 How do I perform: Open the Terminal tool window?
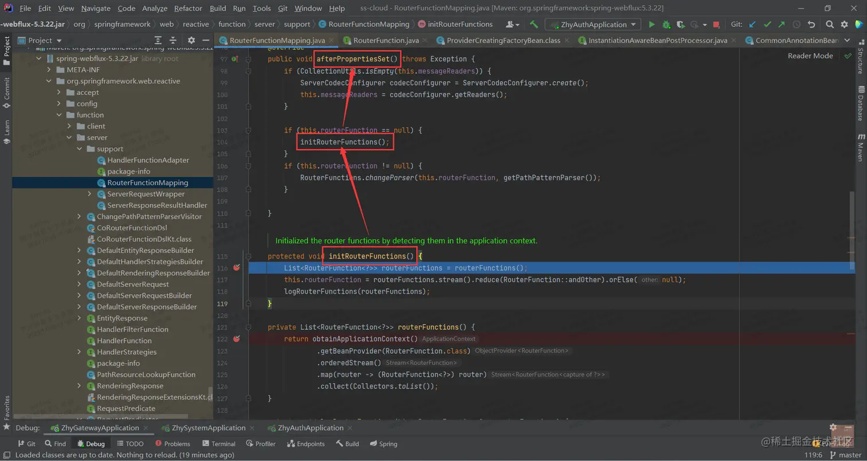coord(218,444)
